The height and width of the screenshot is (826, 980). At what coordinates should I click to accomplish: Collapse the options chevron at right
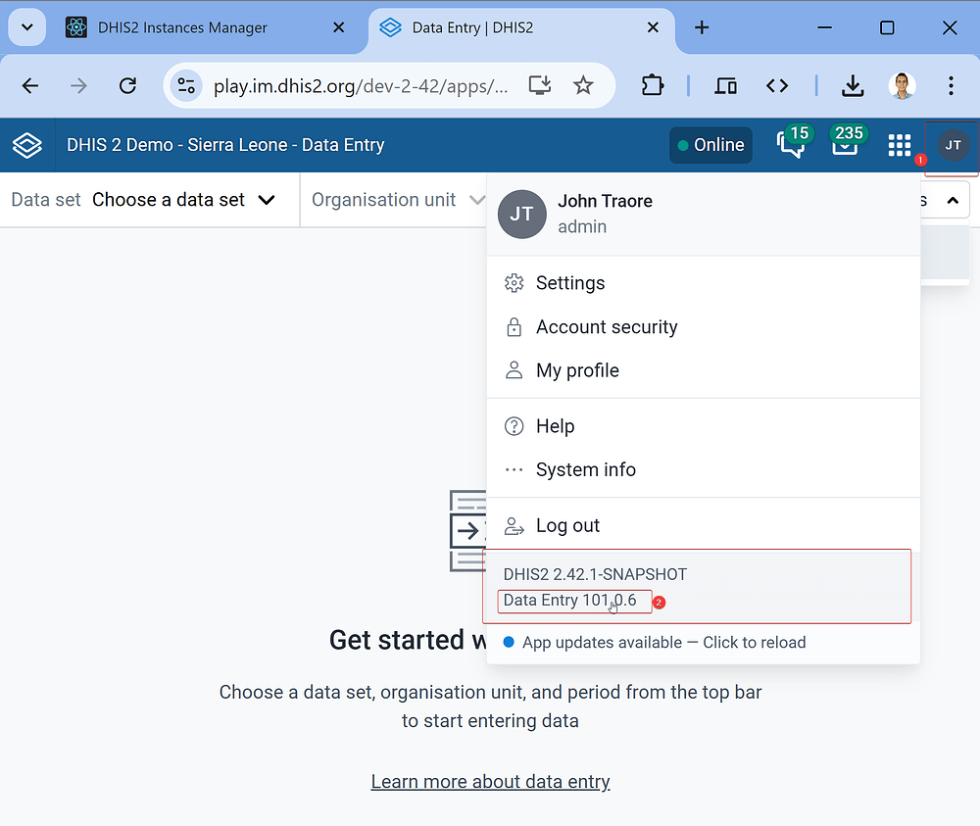953,201
